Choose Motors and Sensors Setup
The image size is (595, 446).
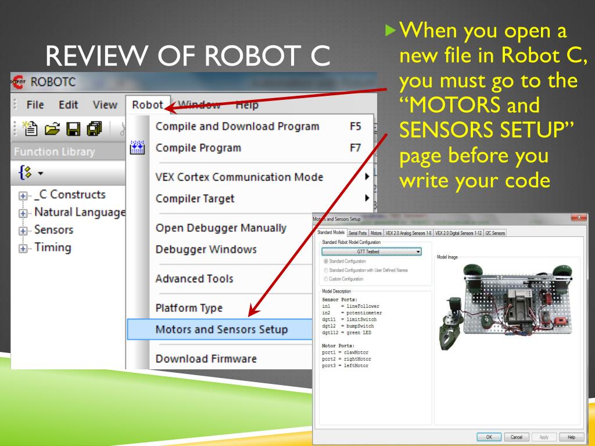point(220,329)
